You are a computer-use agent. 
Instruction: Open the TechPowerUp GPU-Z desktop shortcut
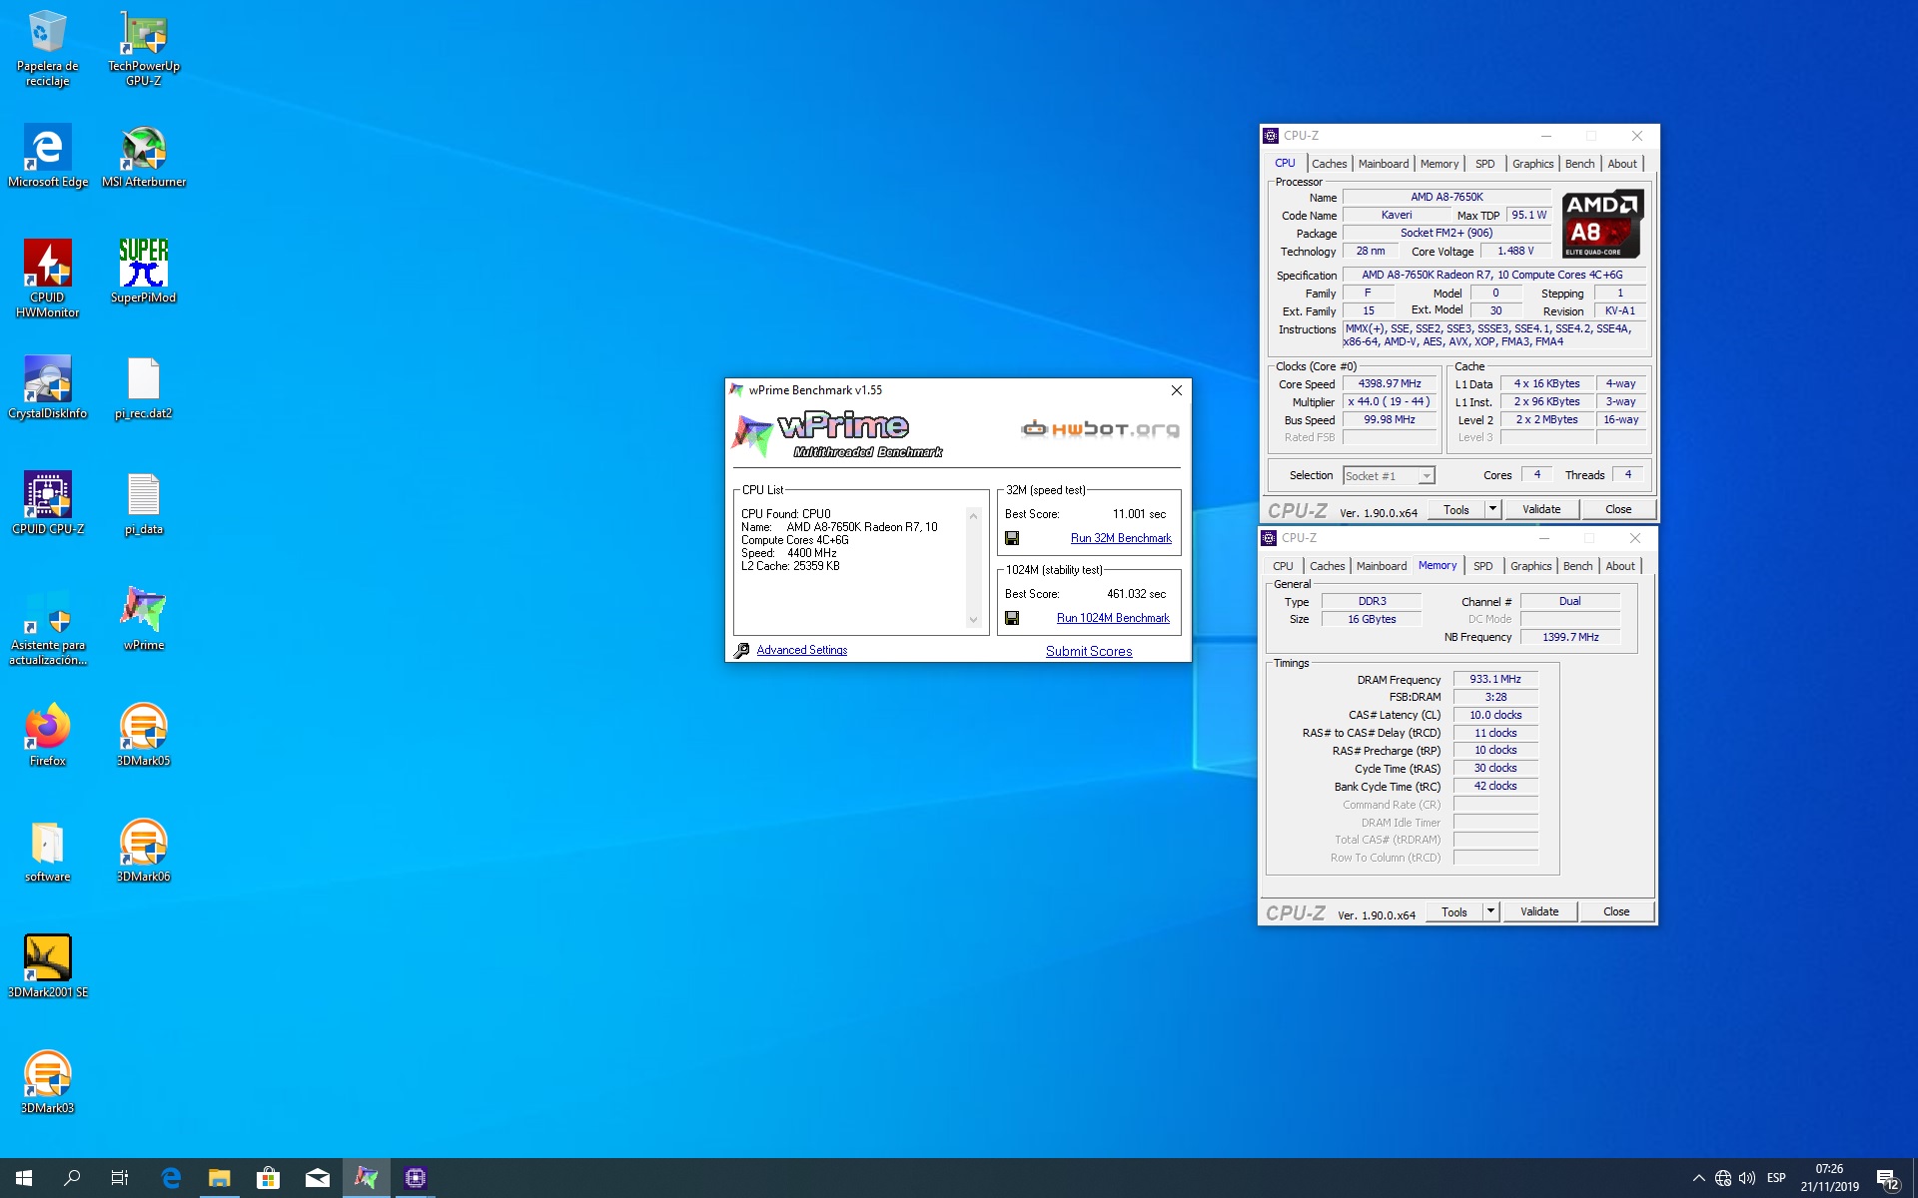tap(144, 49)
